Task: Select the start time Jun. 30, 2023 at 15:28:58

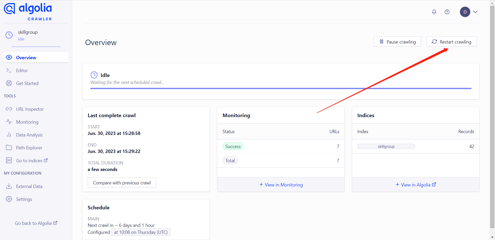Action: [x=114, y=133]
